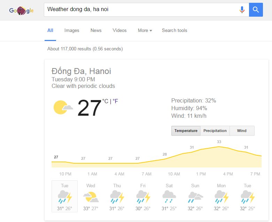Select Thursday's thunderstorm forecast icon

117,197
